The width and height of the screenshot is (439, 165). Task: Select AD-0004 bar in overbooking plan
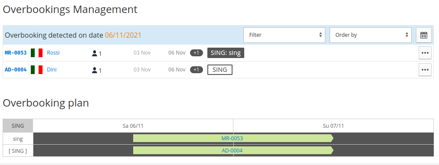[x=233, y=150]
